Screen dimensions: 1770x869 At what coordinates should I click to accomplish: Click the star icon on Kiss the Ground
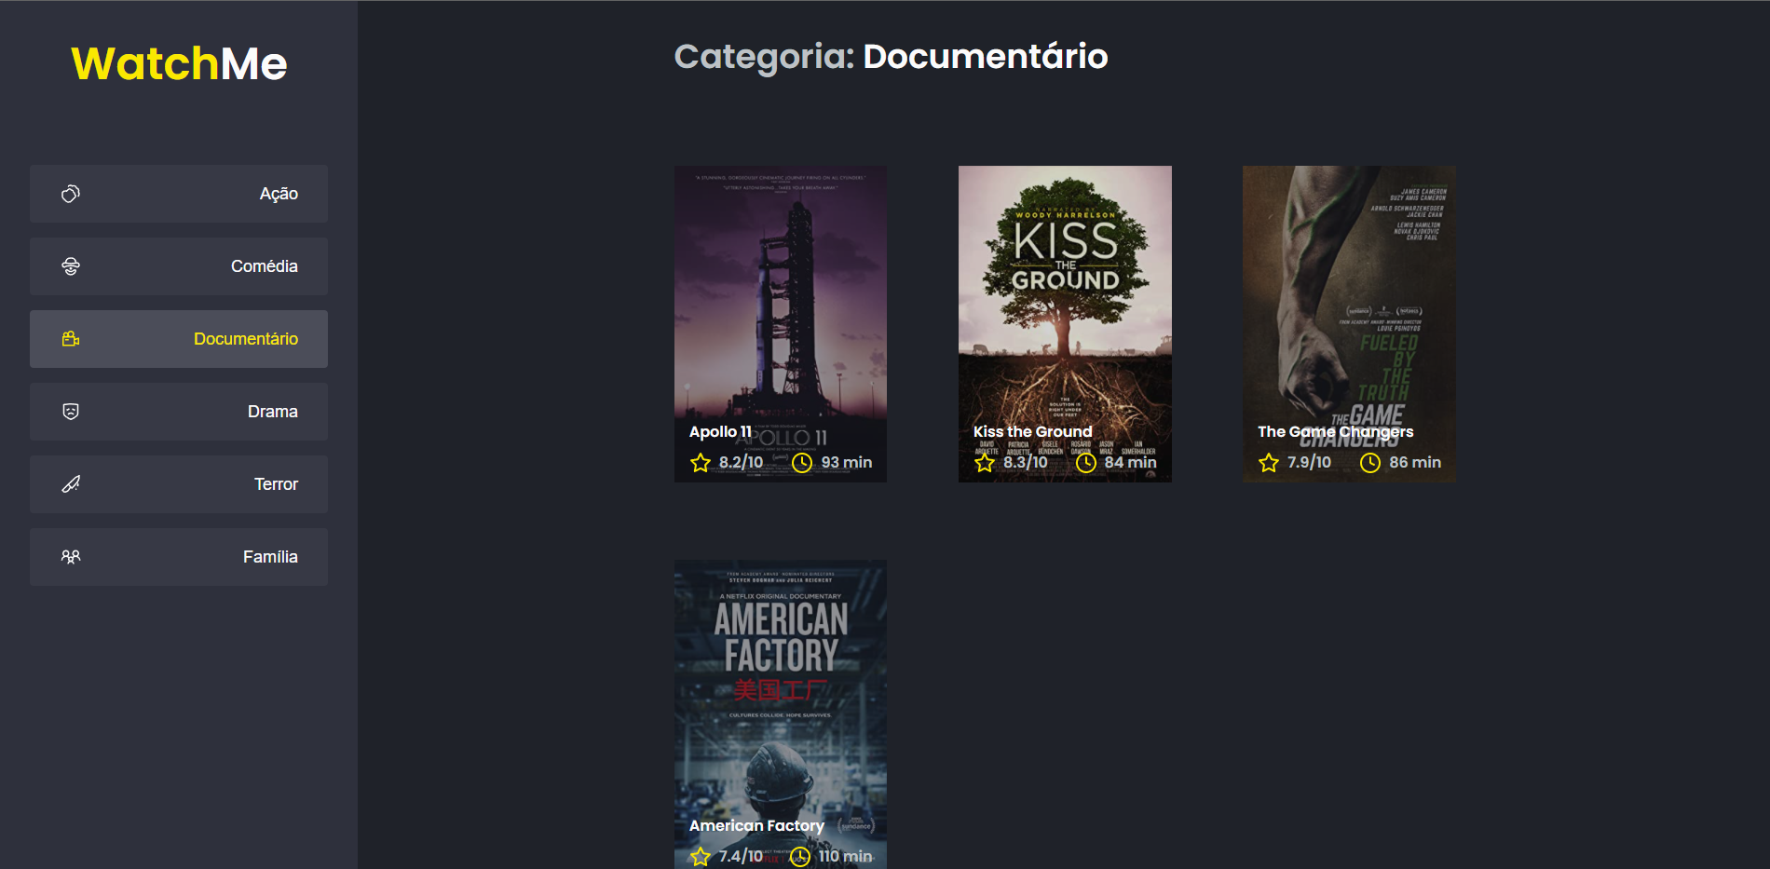tap(985, 462)
